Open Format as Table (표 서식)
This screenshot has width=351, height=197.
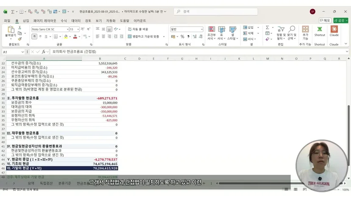coord(221,33)
